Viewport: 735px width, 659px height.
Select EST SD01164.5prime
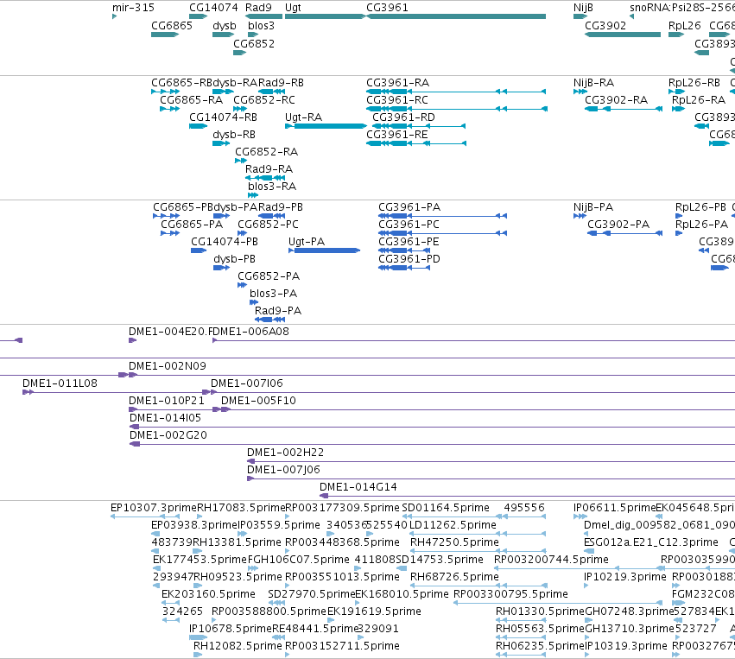click(x=446, y=508)
